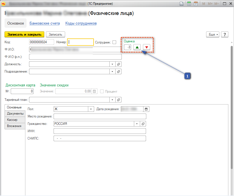The image size is (234, 196).
Task: Open the Должность record with open-form icon
Action: tap(119, 64)
